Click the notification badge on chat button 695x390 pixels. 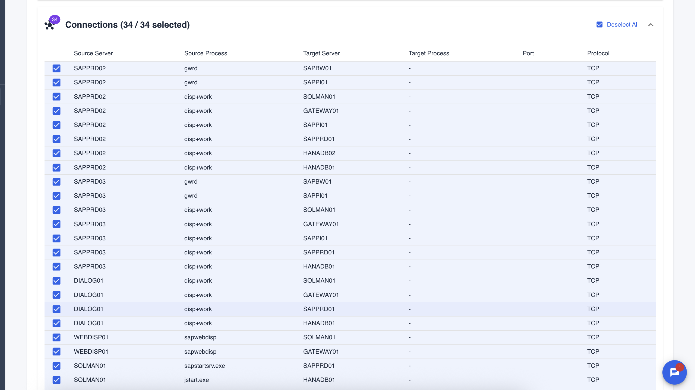coord(680,367)
